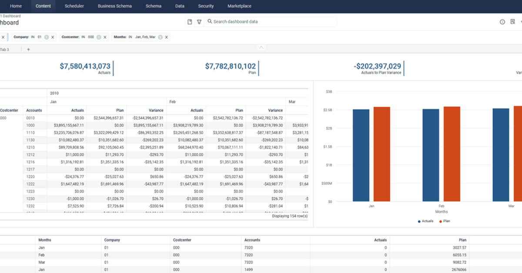This screenshot has width=522, height=273.
Task: Click the Jan column group header
Action: [53, 102]
